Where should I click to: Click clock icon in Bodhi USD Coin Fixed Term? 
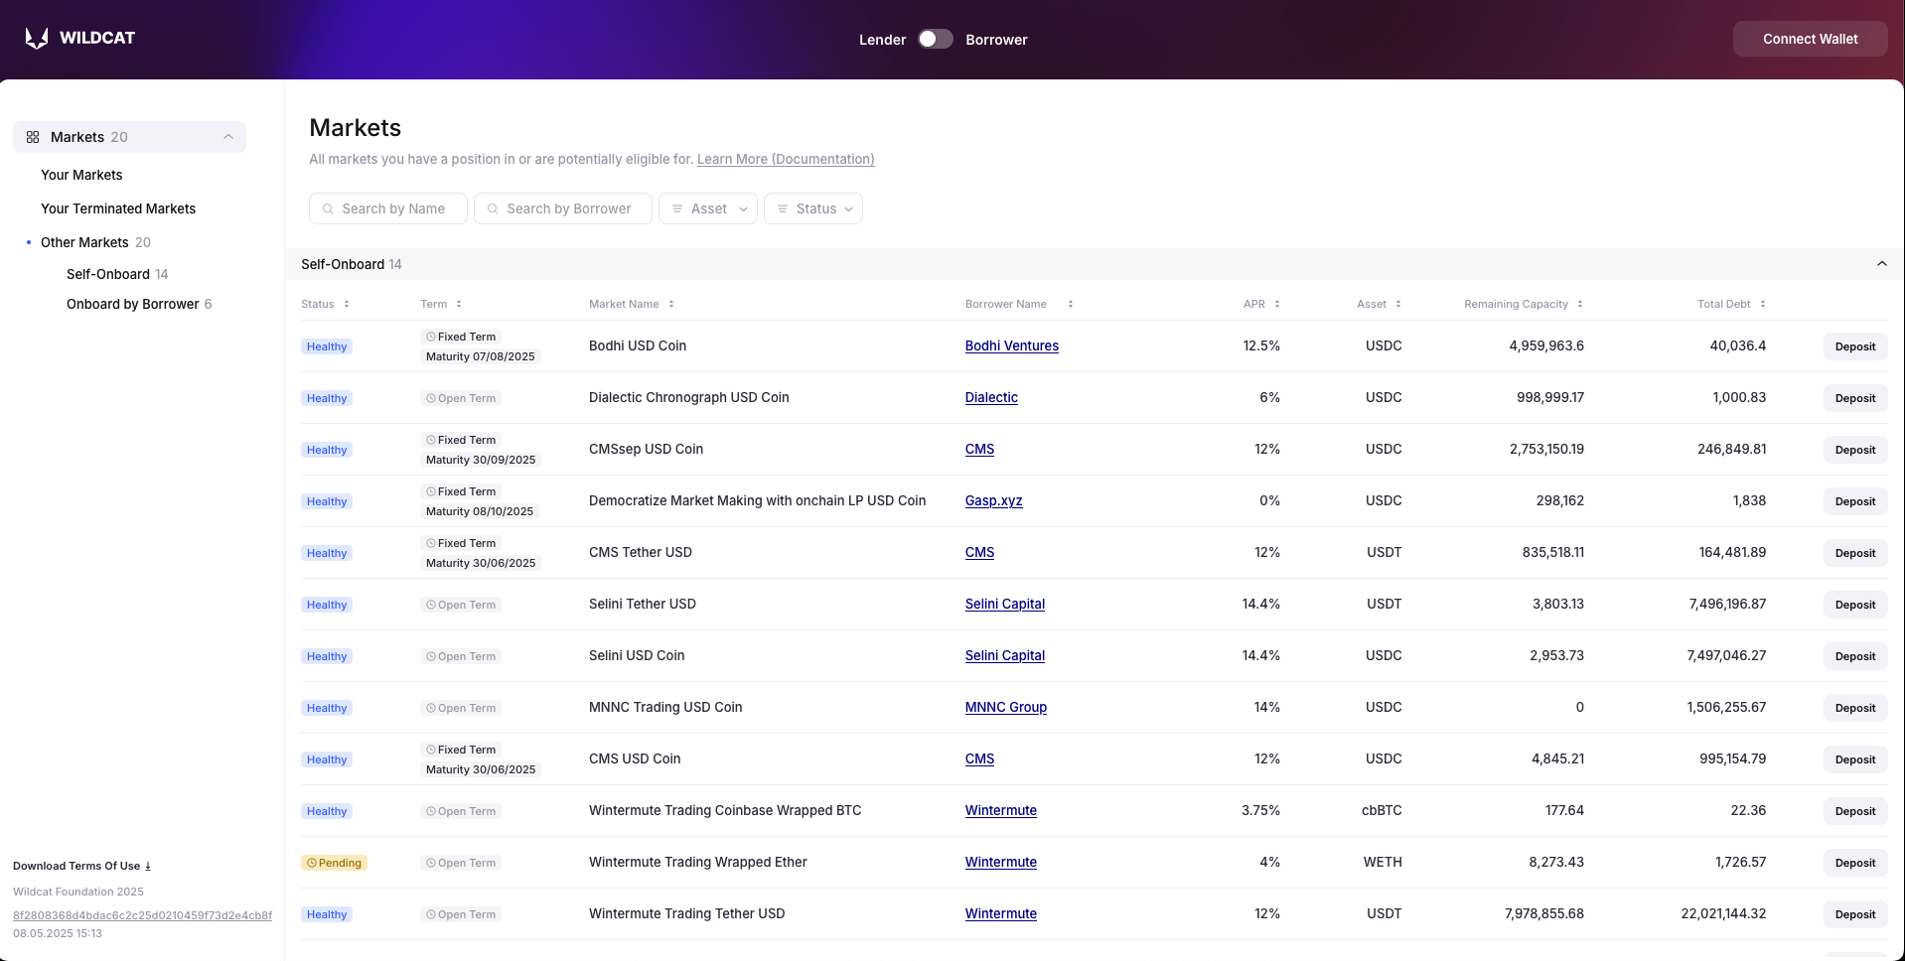431,337
